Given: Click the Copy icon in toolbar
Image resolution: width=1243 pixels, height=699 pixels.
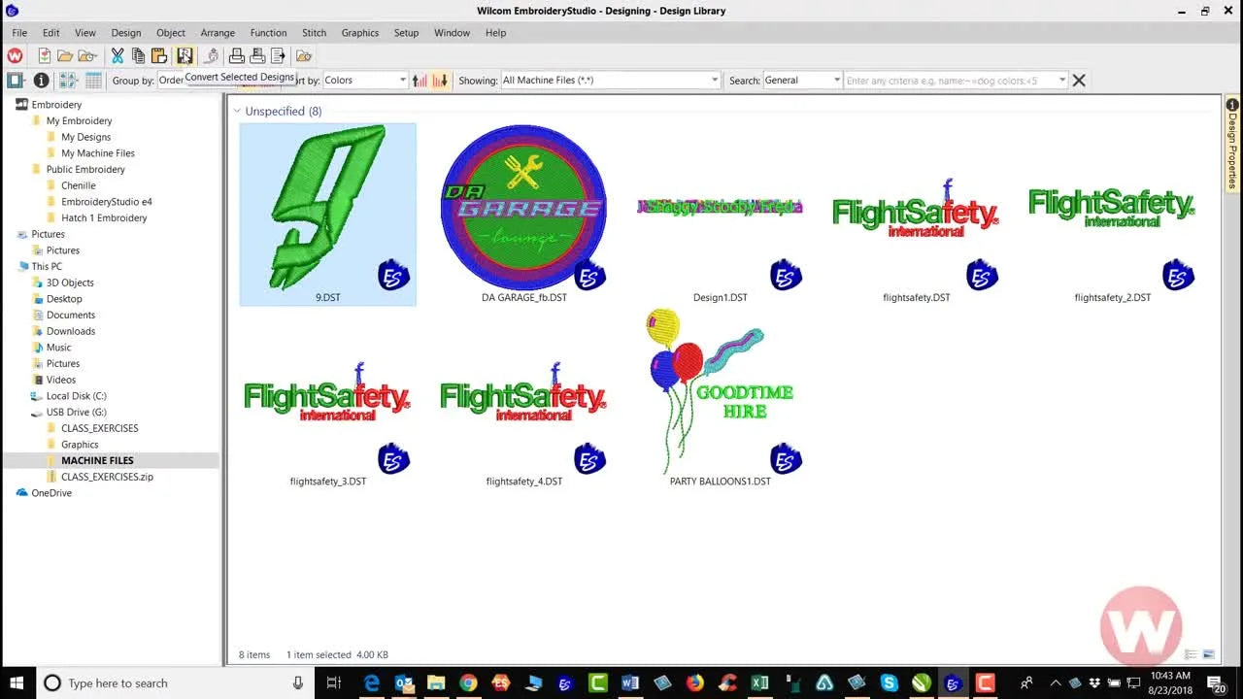Looking at the screenshot, I should click(138, 56).
